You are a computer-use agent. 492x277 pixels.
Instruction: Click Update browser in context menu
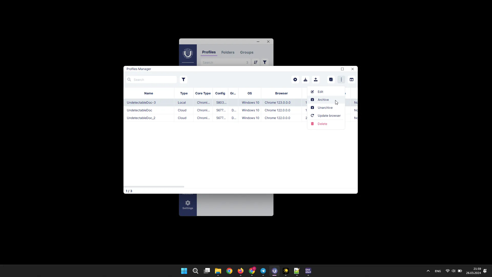[x=329, y=115]
